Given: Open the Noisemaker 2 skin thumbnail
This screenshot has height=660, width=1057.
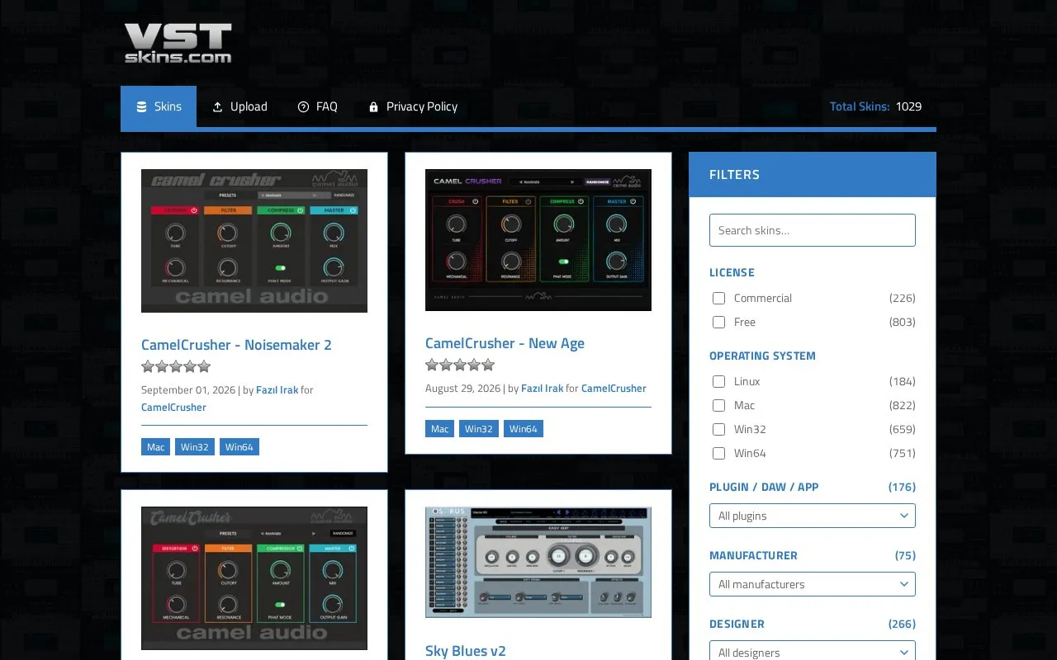Looking at the screenshot, I should (x=254, y=241).
